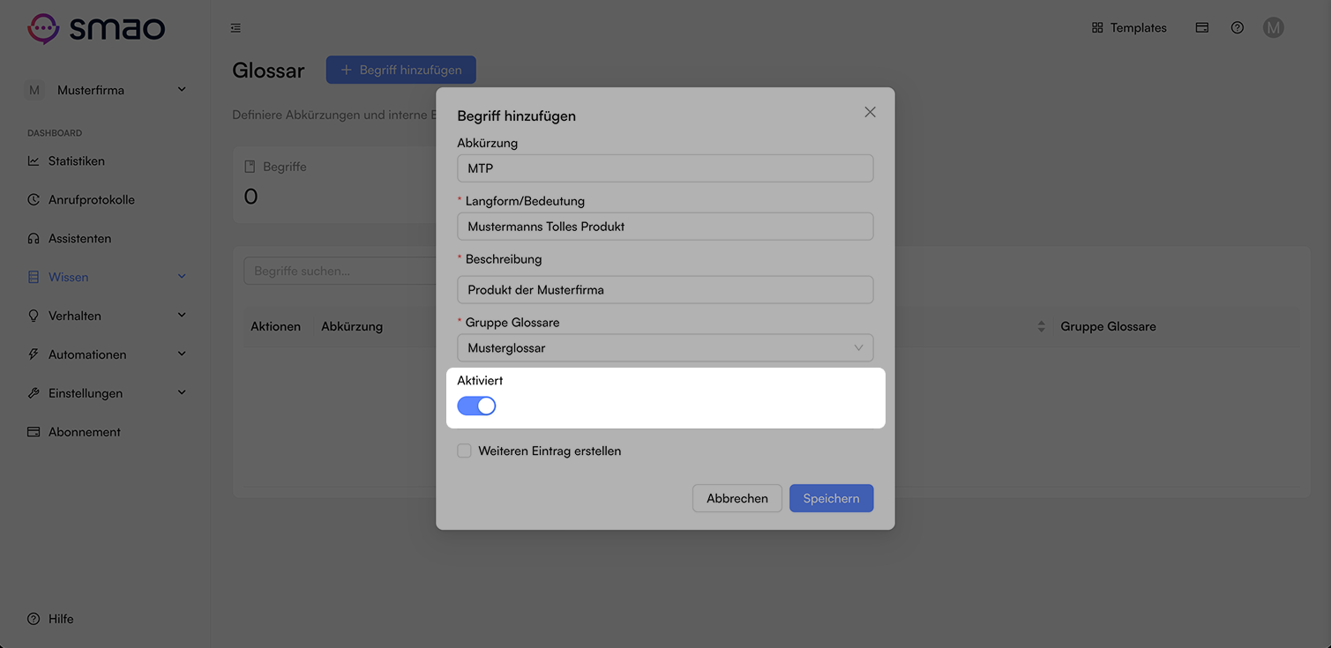
Task: Click Begriff hinzufügen button in page header
Action: point(400,70)
